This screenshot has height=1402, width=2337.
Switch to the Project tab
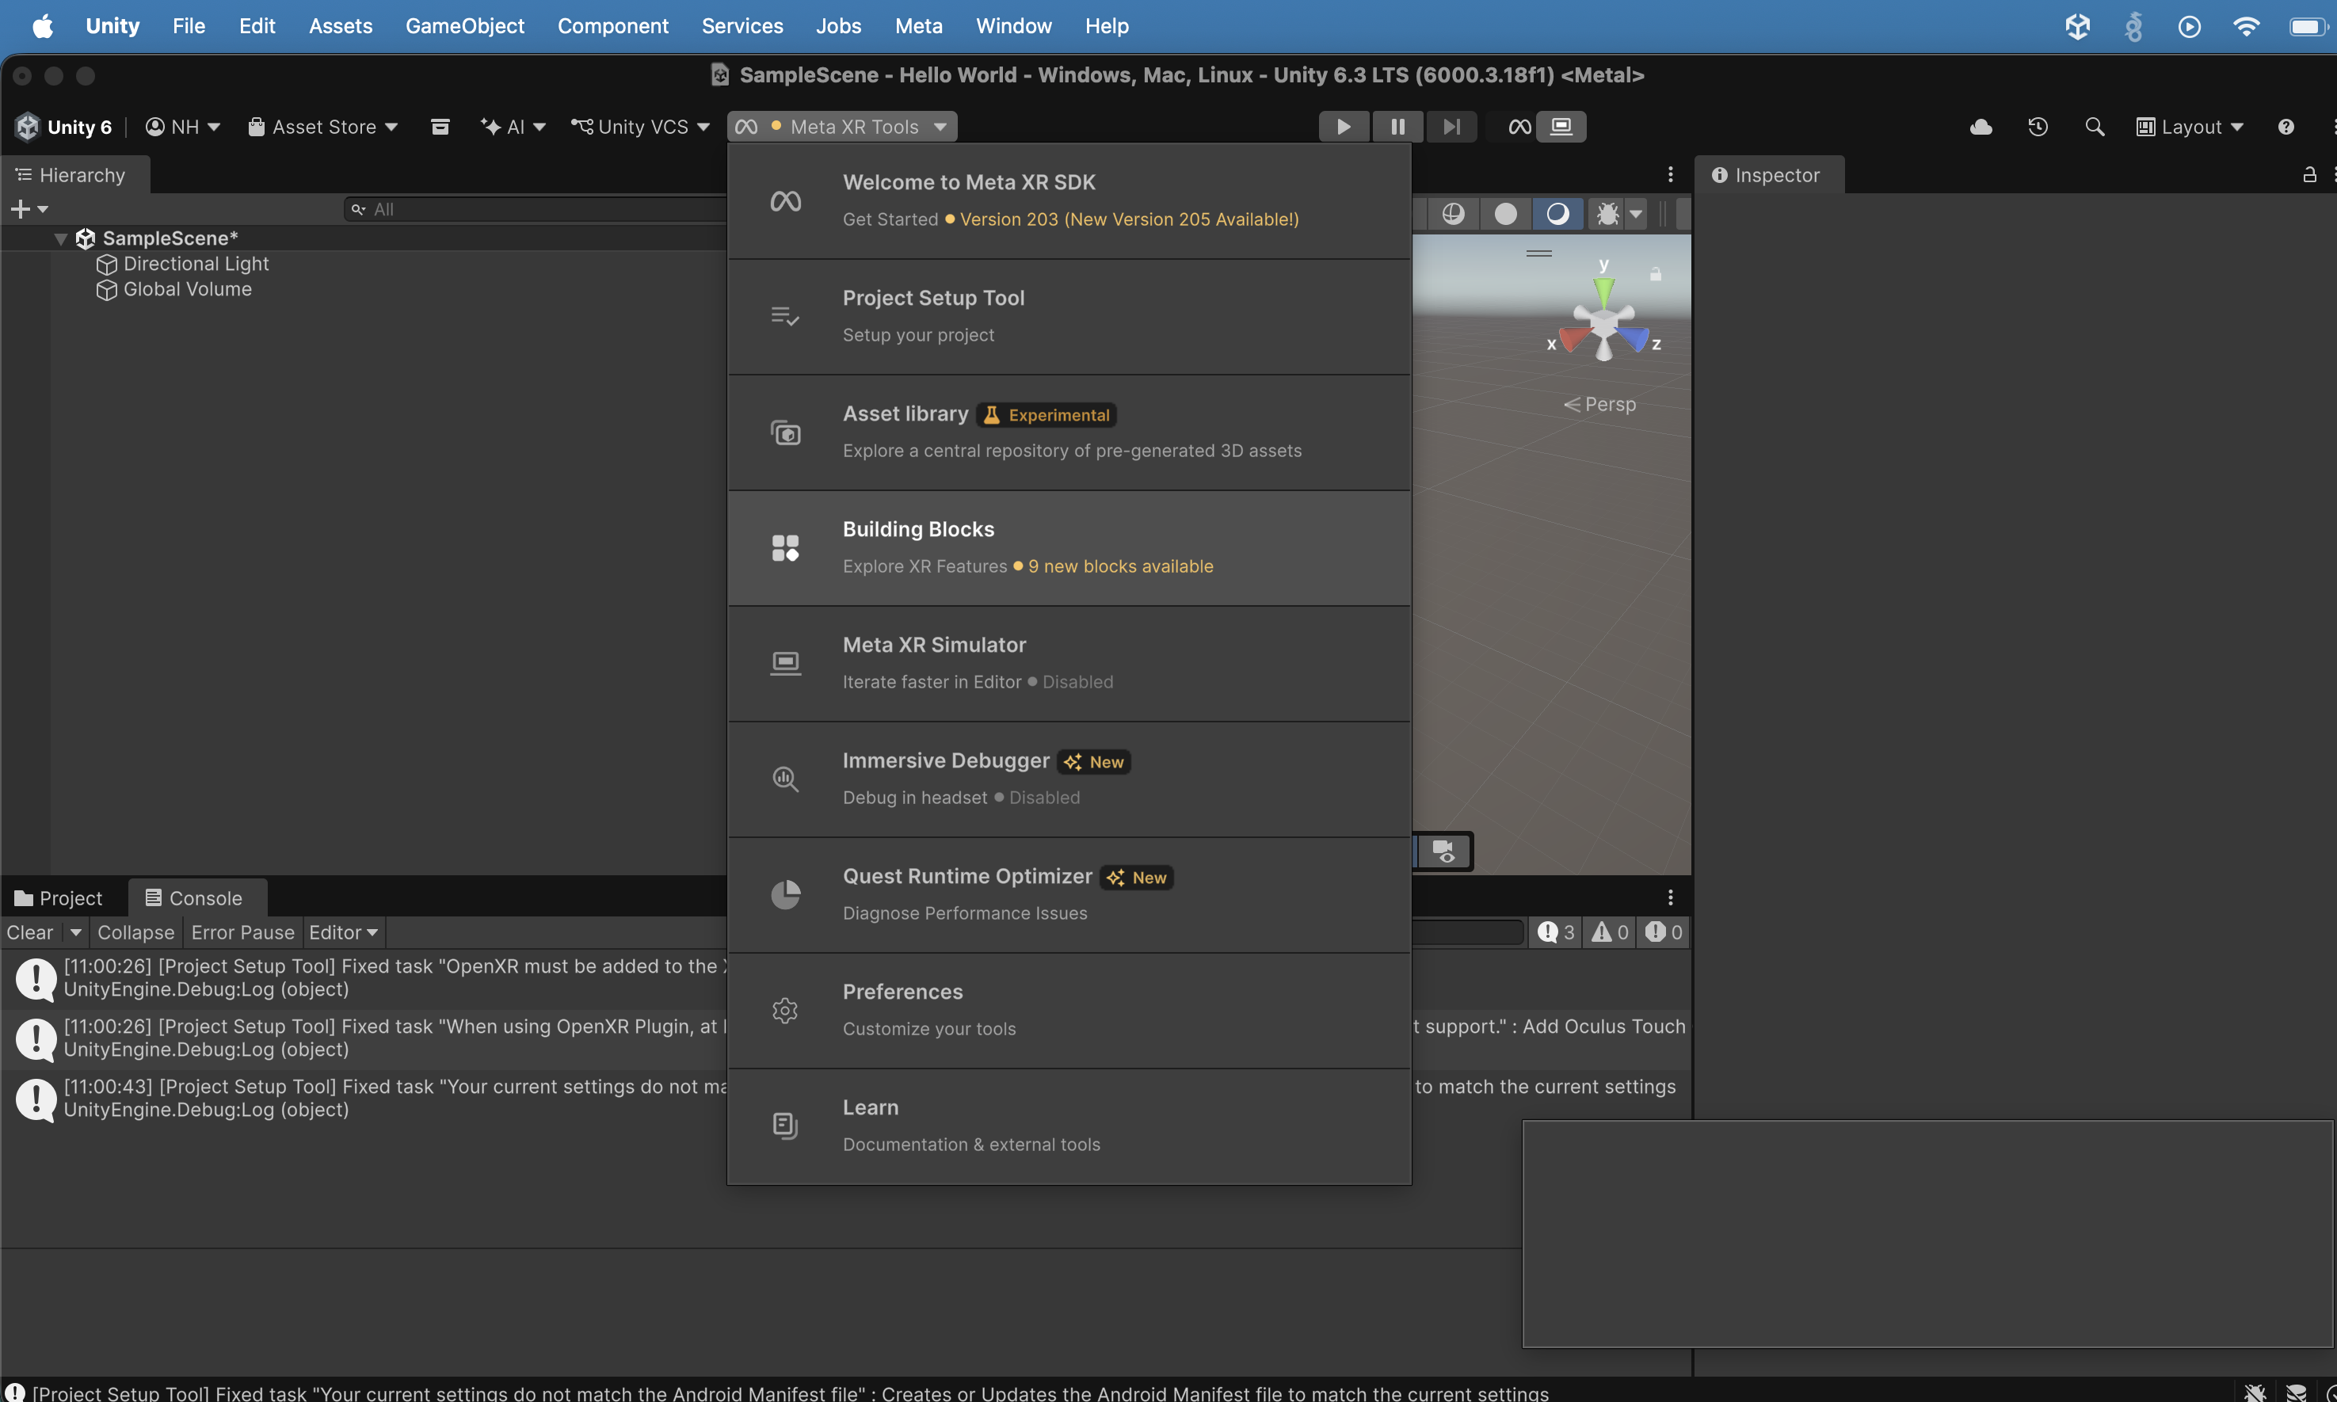(59, 897)
